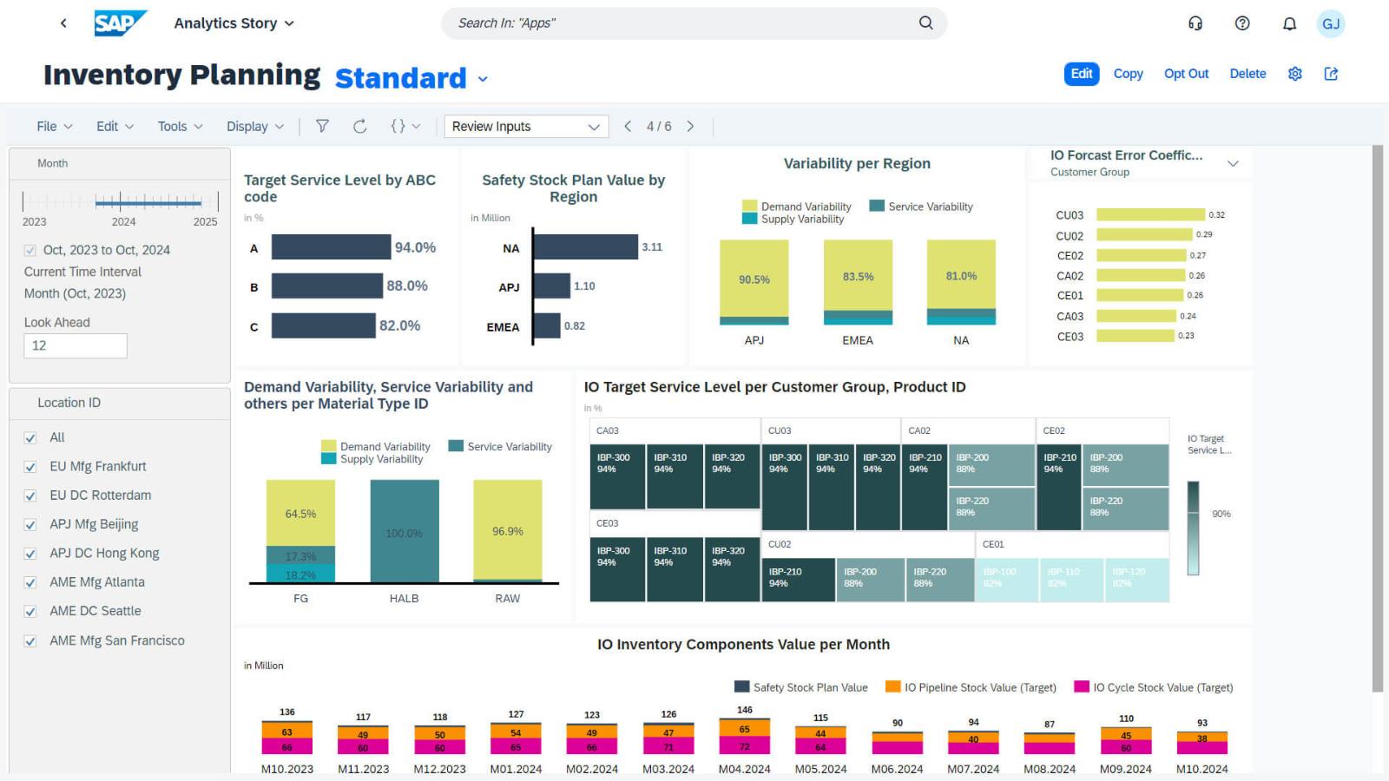Click the Look Ahead input field
This screenshot has width=1389, height=781.
[x=76, y=345]
